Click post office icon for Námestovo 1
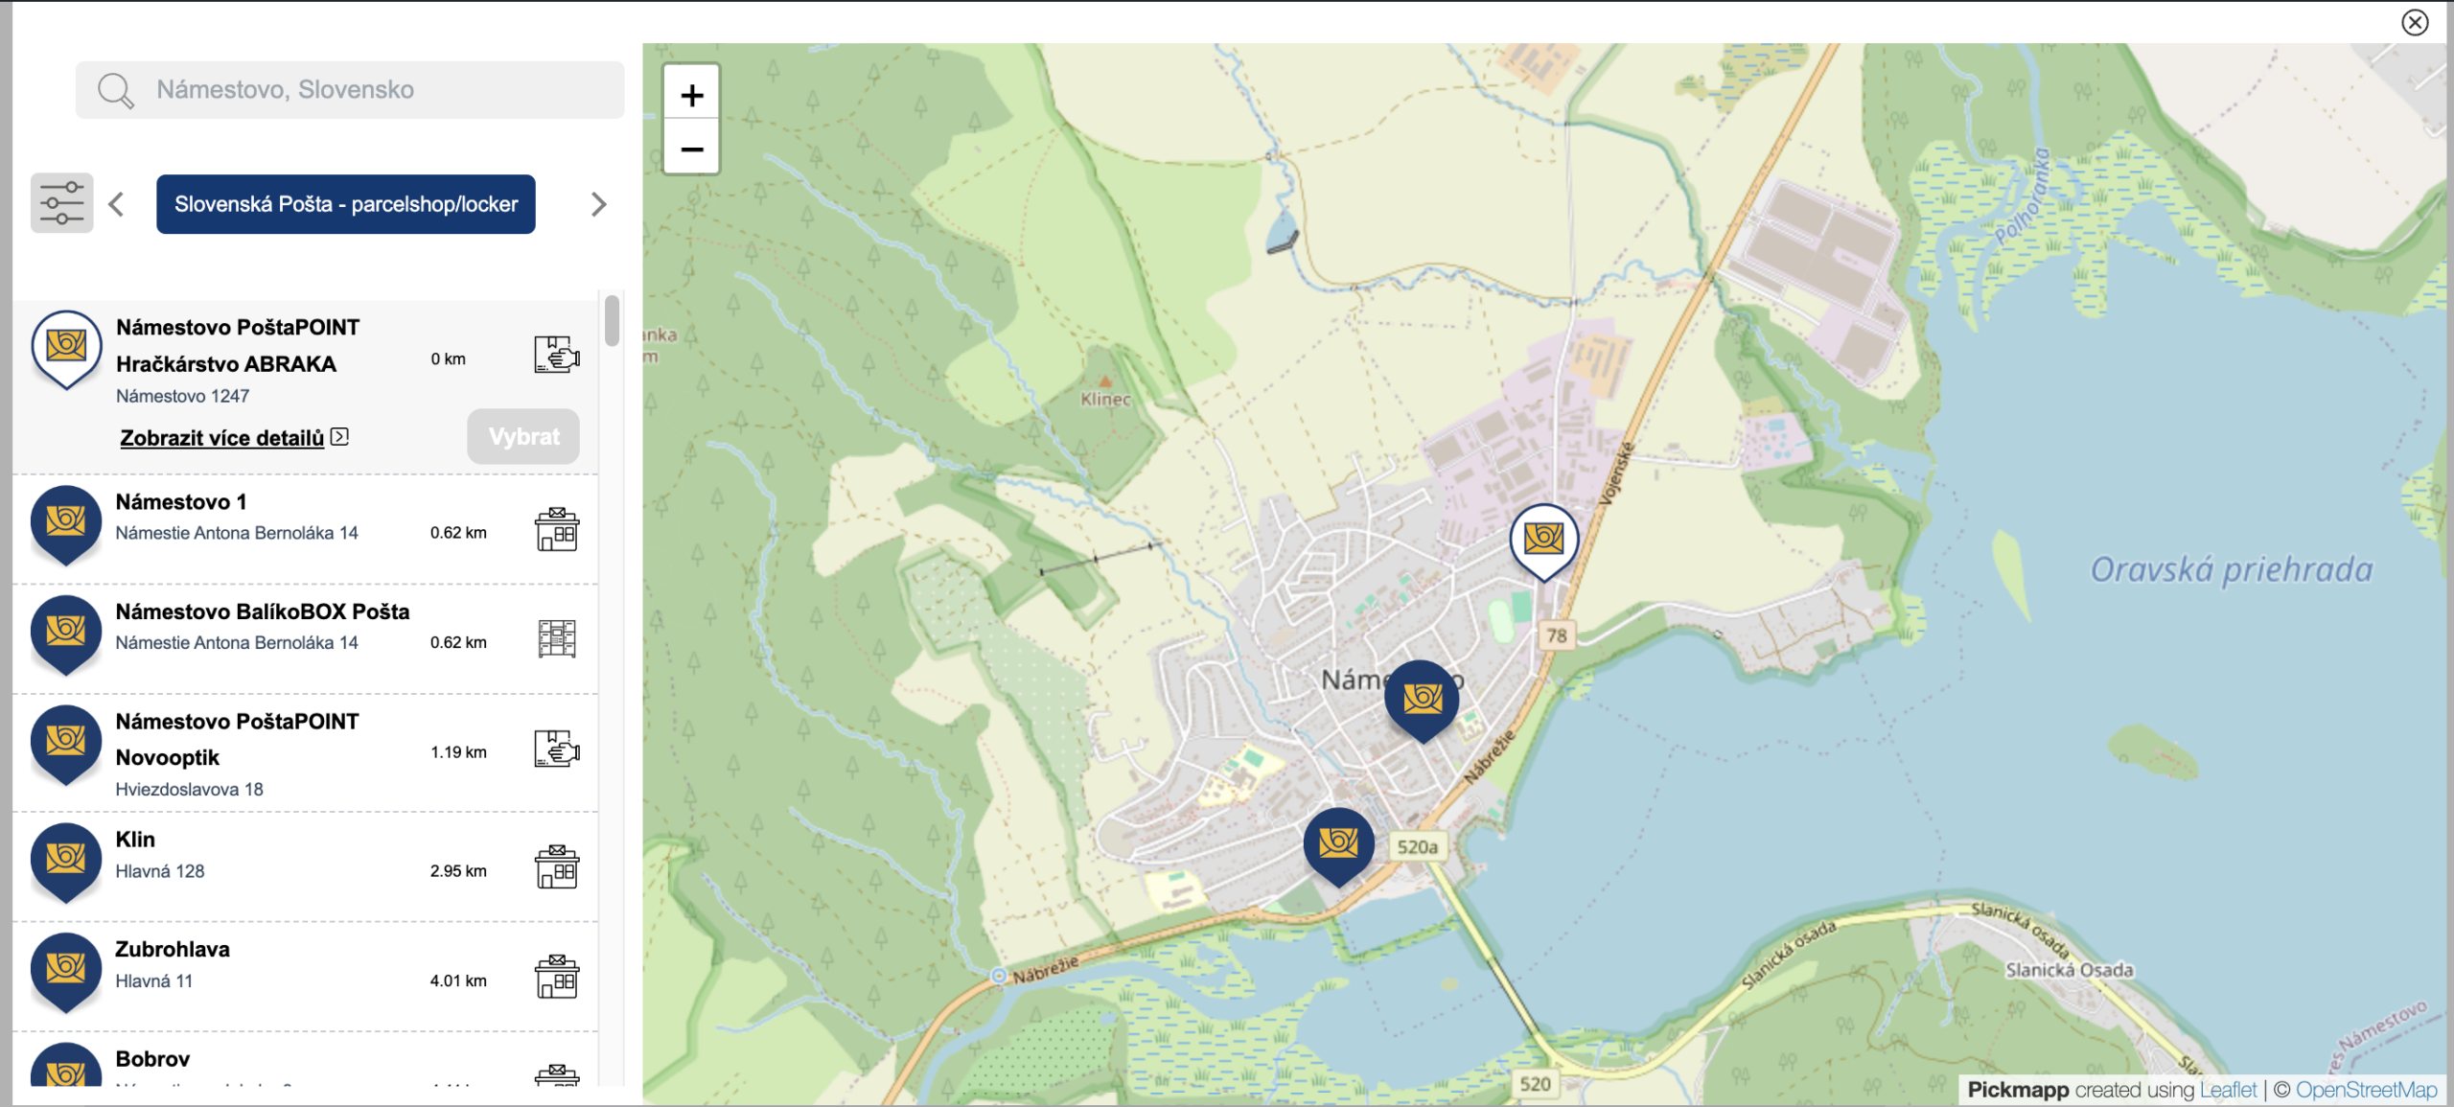 pos(557,529)
